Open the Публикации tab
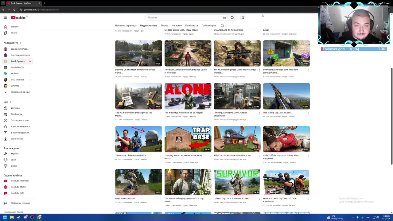The image size is (393, 221). (x=208, y=26)
